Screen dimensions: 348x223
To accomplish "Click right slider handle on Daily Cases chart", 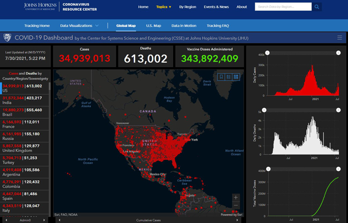I will pyautogui.click(x=338, y=53).
